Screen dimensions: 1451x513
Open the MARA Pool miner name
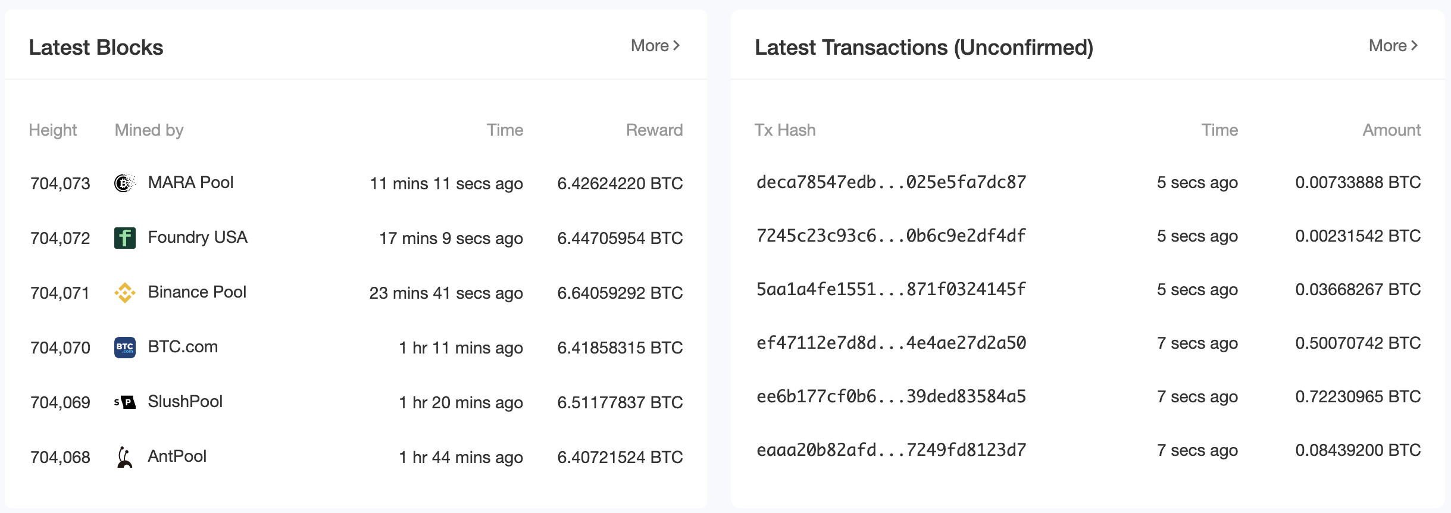pyautogui.click(x=190, y=182)
